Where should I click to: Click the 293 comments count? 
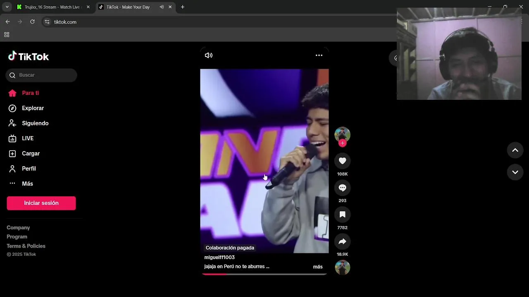click(342, 201)
